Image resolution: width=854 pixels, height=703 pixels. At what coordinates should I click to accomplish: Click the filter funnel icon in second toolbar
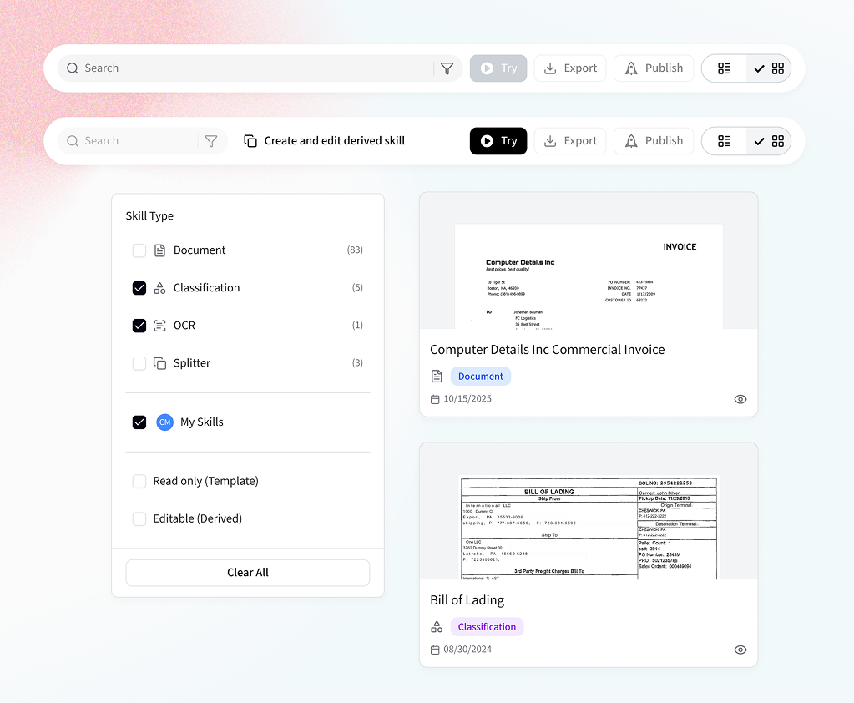[x=211, y=141]
